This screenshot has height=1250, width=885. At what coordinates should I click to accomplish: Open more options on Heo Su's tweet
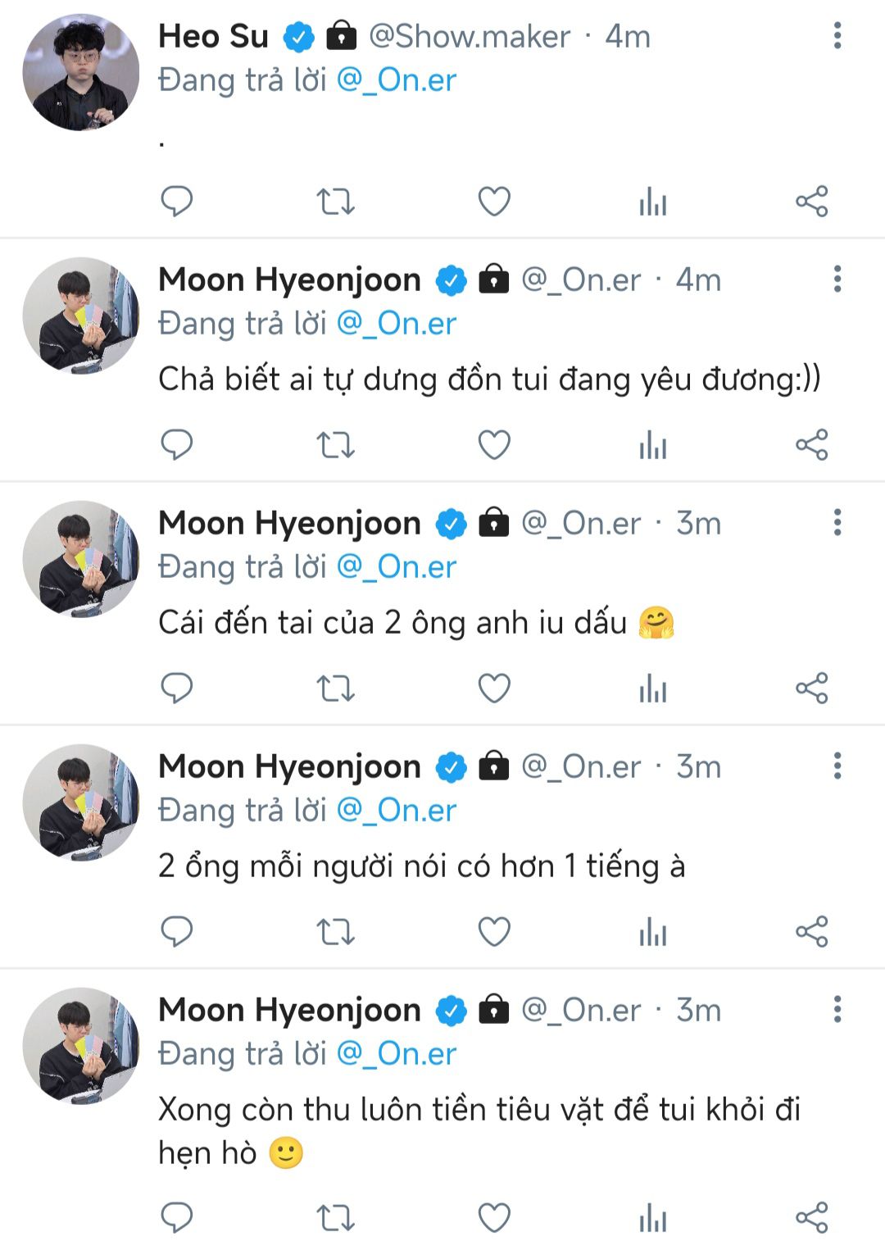837,35
